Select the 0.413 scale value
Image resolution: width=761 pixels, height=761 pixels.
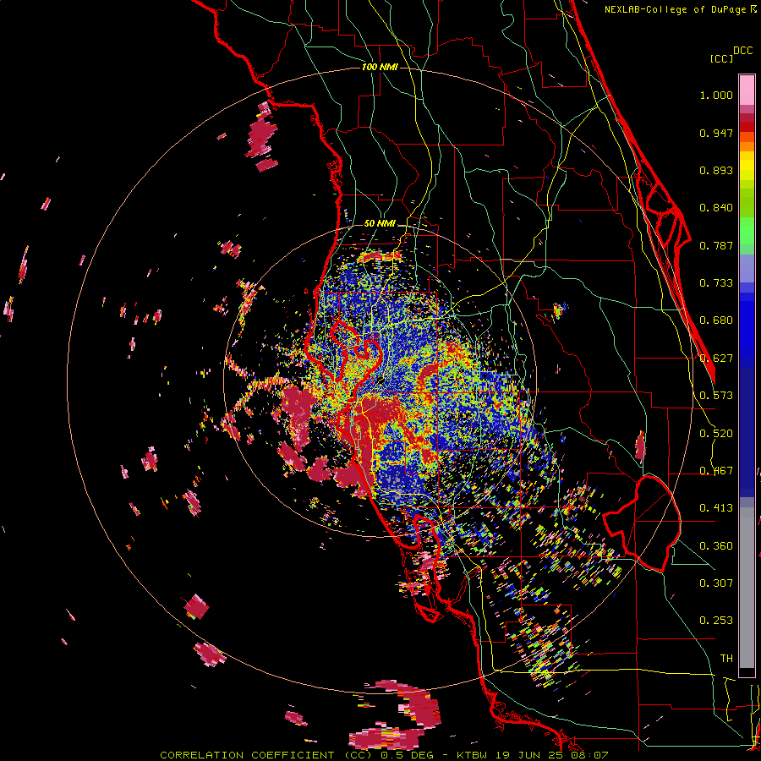(716, 508)
